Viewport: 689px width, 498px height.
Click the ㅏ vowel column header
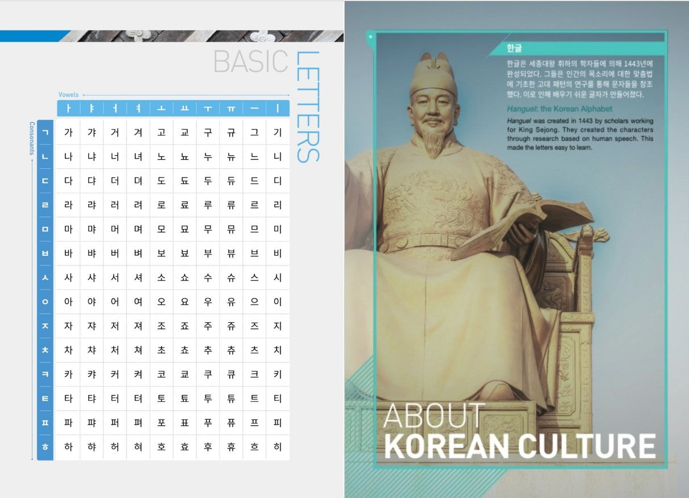pyautogui.click(x=68, y=109)
